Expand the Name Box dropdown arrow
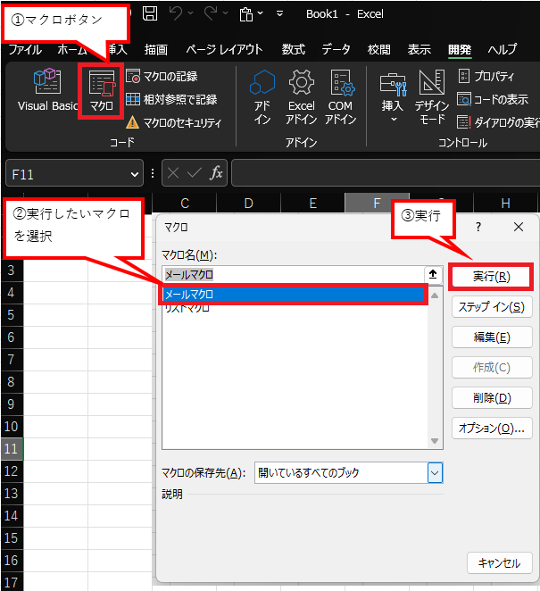The width and height of the screenshot is (540, 591). pos(136,173)
